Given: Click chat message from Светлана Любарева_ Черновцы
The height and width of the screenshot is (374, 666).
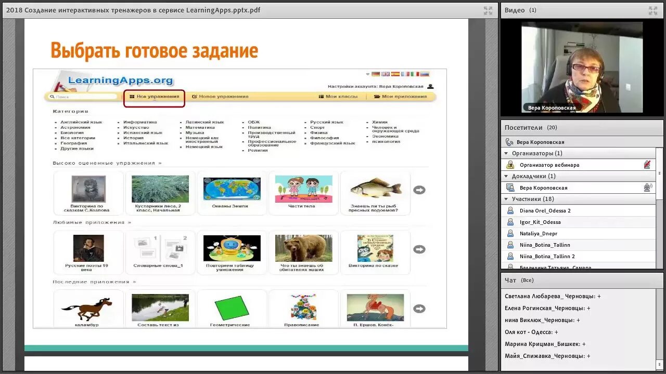Looking at the screenshot, I should (x=553, y=296).
